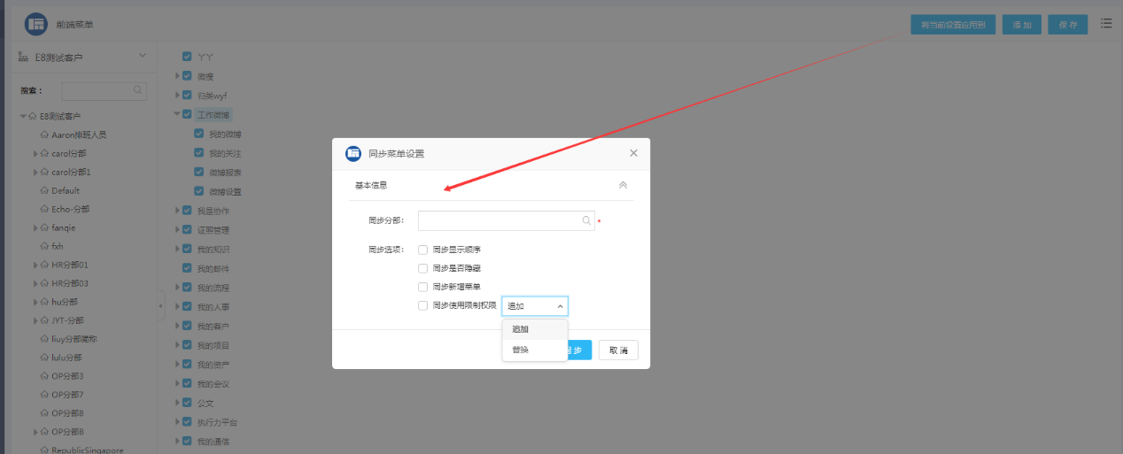1123x454 pixels.
Task: Click the sidebar collapse handle arrow
Action: click(x=160, y=306)
